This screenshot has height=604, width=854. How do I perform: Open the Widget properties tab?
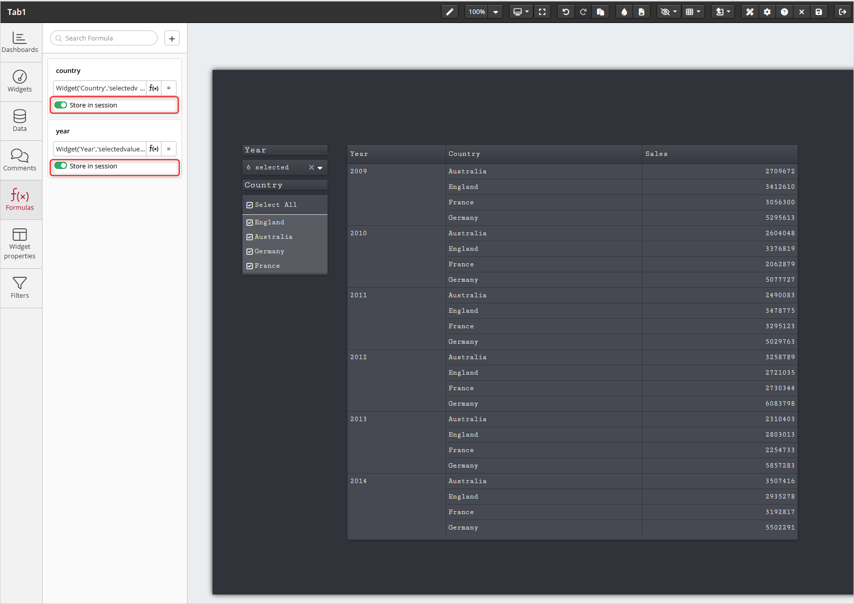[20, 244]
